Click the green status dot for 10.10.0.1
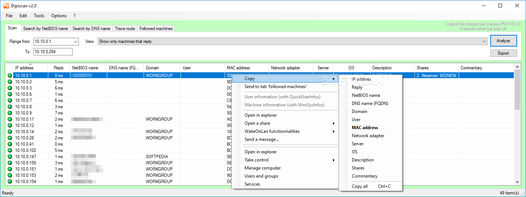526x197 pixels. click(x=10, y=76)
